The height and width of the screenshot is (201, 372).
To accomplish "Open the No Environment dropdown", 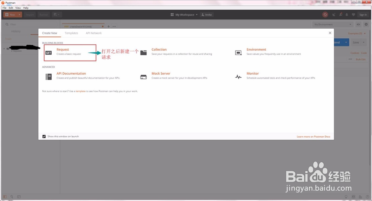I will coord(332,25).
